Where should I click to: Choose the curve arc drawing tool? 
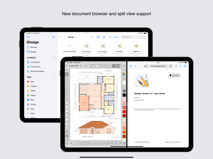tap(67, 91)
